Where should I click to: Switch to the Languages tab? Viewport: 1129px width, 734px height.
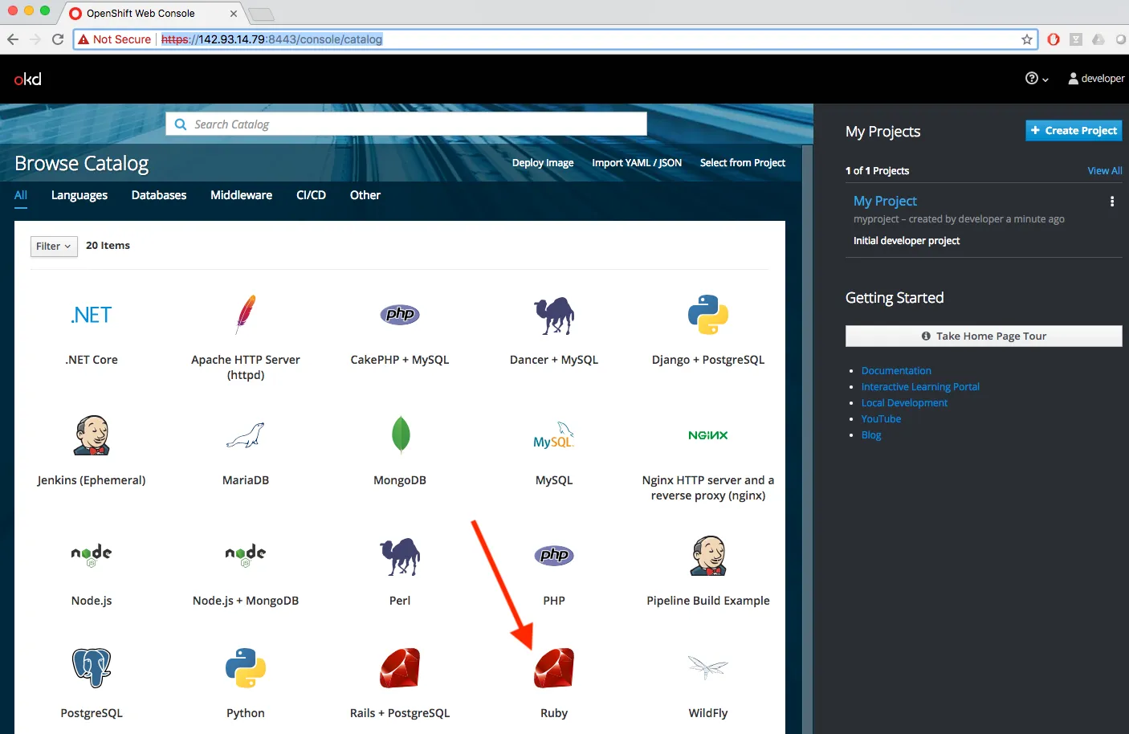click(79, 195)
